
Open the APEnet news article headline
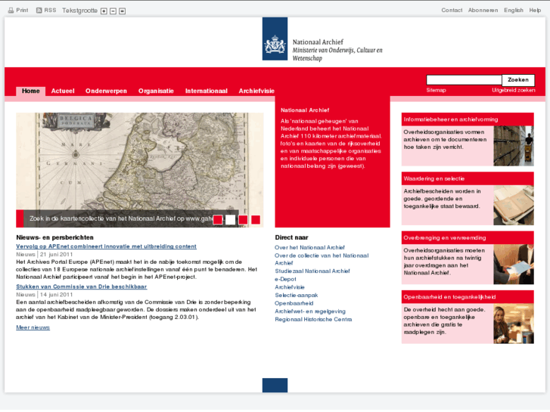pos(106,246)
